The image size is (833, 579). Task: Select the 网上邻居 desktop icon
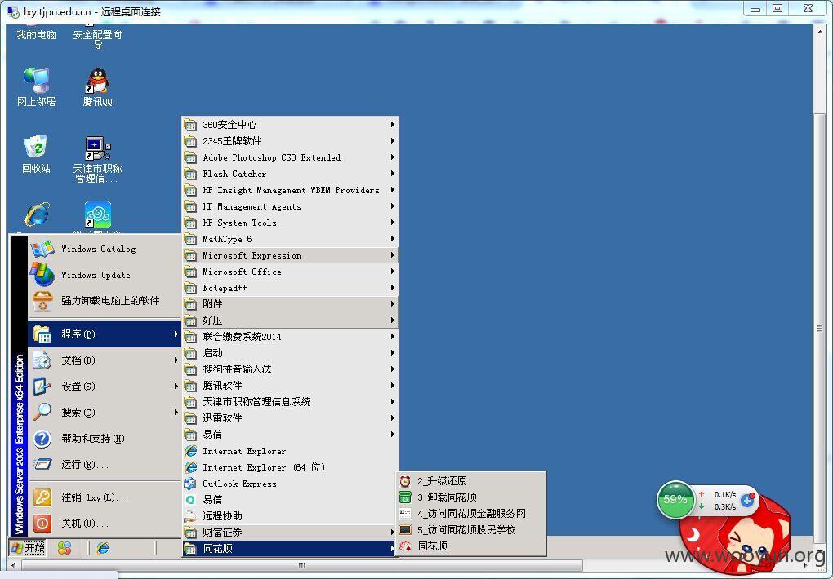click(36, 87)
